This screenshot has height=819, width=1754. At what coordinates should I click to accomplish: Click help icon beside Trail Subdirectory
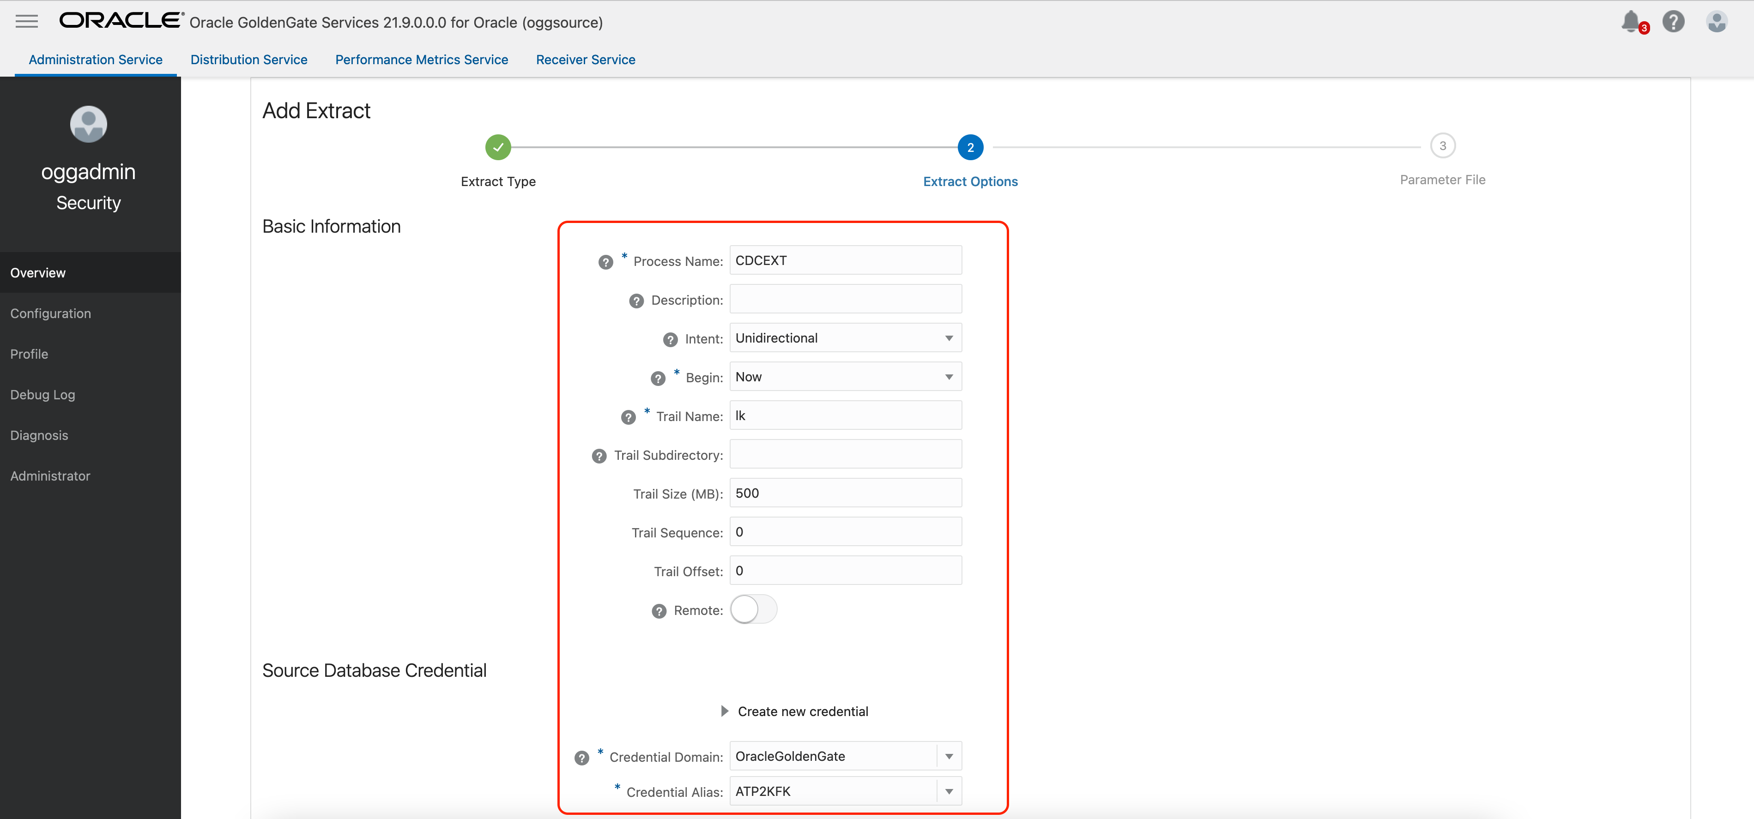[x=599, y=456]
